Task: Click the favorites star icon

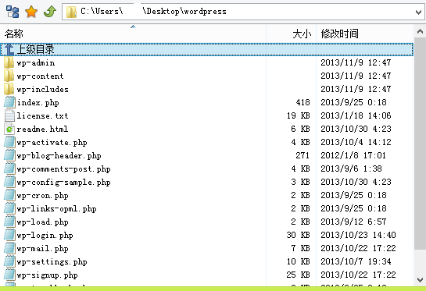Action: pos(31,12)
